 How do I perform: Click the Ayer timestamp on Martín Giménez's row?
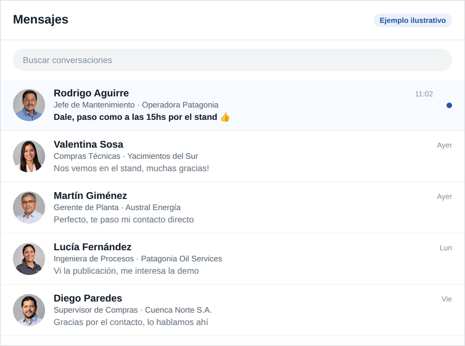tap(444, 196)
